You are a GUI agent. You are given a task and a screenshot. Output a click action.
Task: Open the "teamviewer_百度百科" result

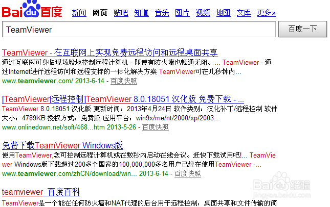[41, 192]
